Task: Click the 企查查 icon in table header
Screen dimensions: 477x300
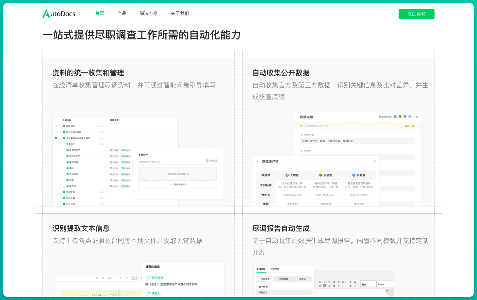Action: pyautogui.click(x=354, y=175)
